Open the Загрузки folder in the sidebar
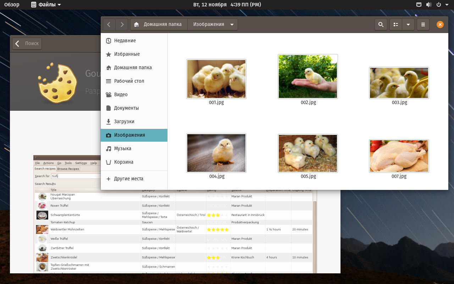 point(134,121)
